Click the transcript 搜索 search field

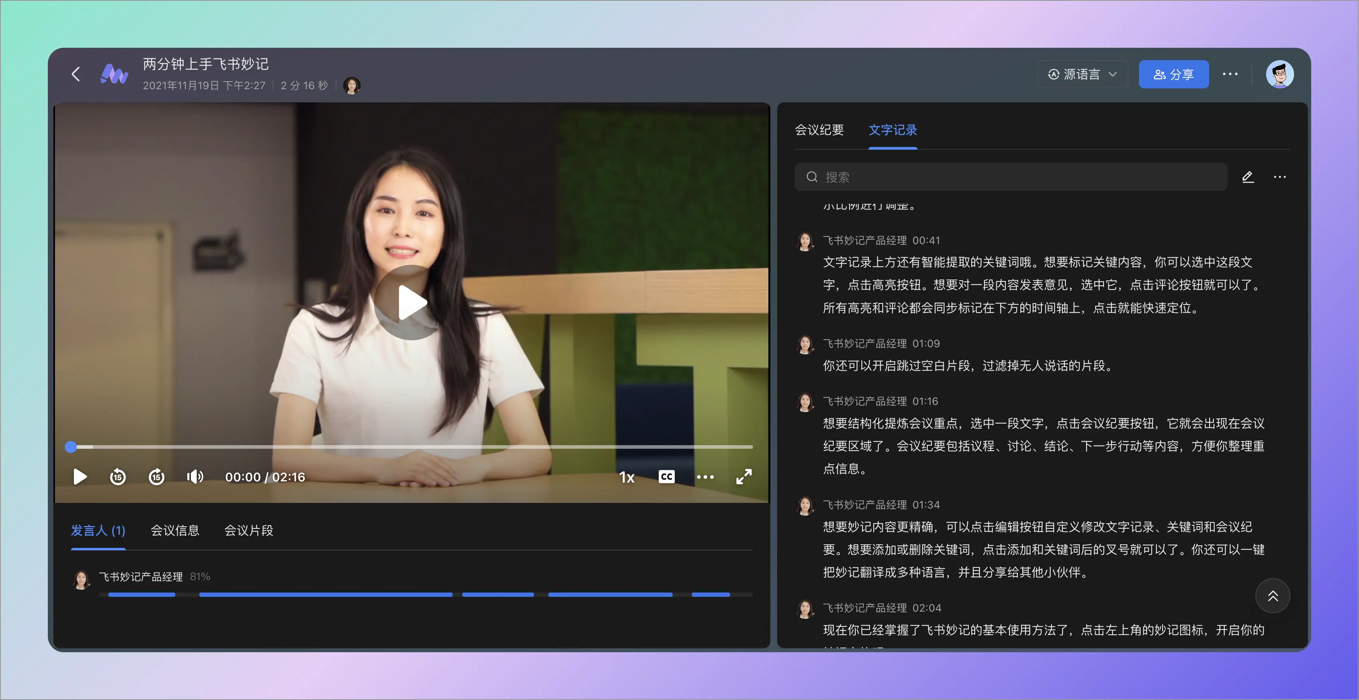point(1010,177)
